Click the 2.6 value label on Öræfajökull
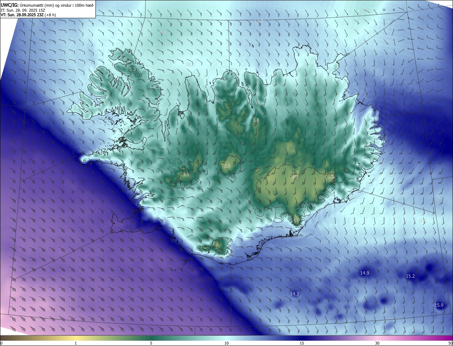 pos(296,219)
